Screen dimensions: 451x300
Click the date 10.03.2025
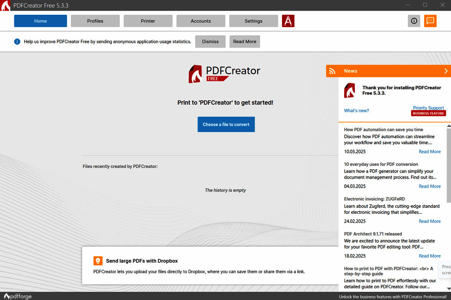click(354, 152)
